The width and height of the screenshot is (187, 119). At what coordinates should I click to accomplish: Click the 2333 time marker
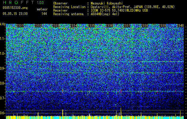[56, 26]
